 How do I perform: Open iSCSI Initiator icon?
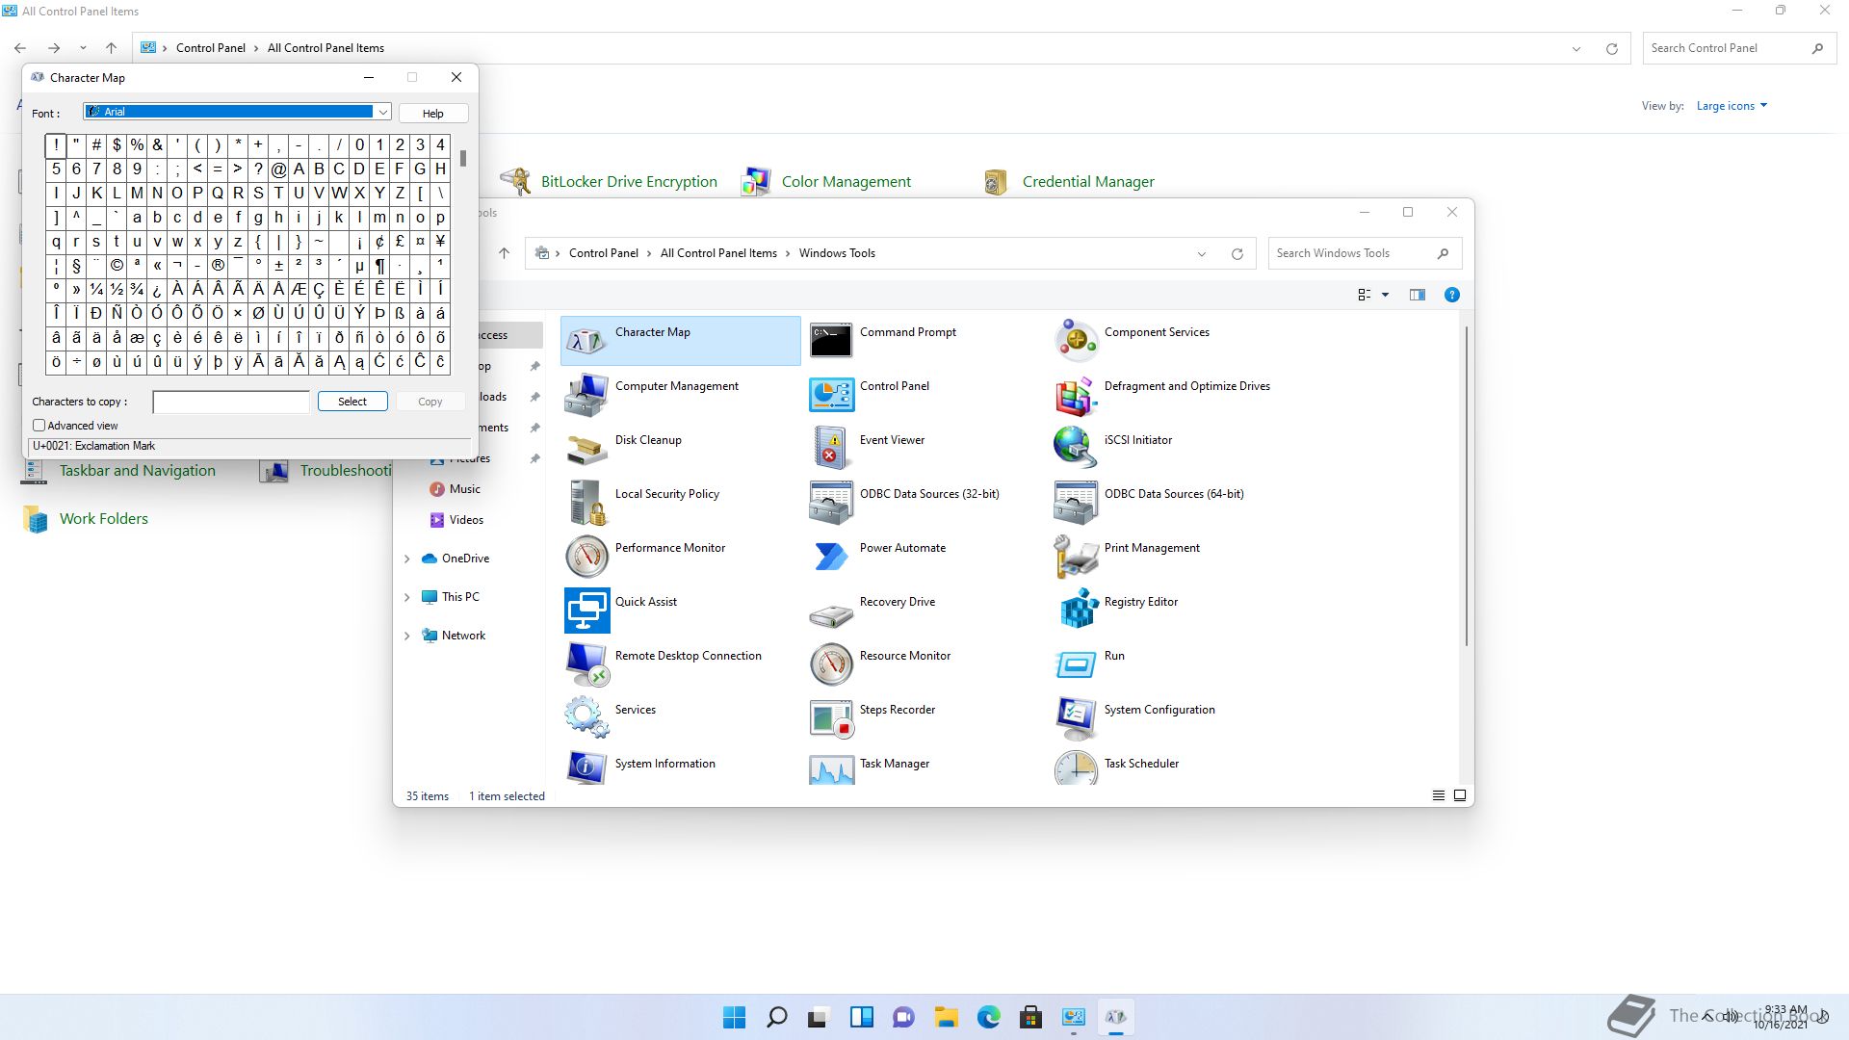coord(1076,449)
